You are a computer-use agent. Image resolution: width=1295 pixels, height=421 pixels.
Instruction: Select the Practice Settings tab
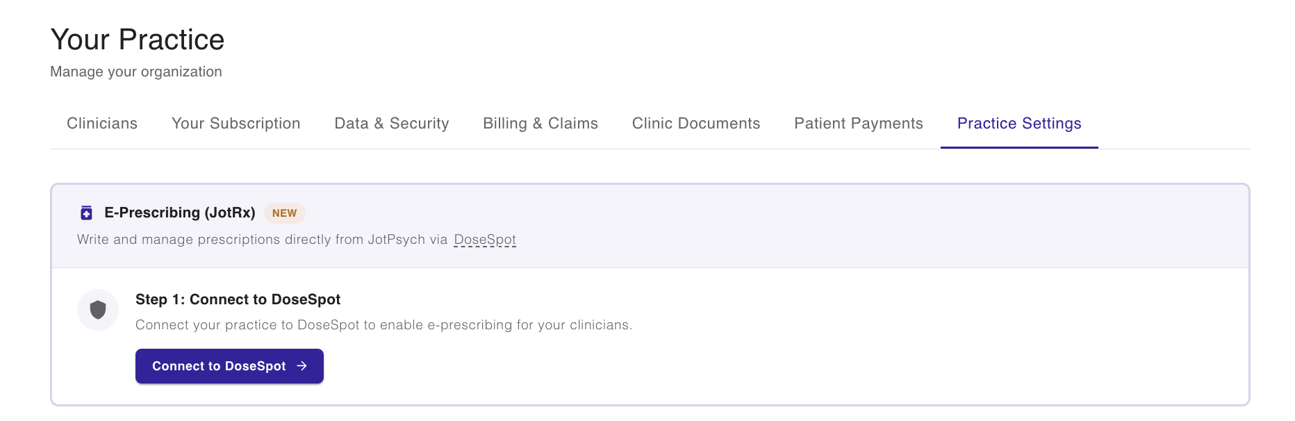(1018, 124)
